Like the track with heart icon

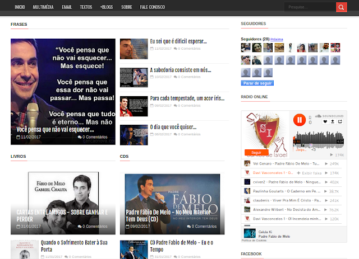pyautogui.click(x=325, y=121)
